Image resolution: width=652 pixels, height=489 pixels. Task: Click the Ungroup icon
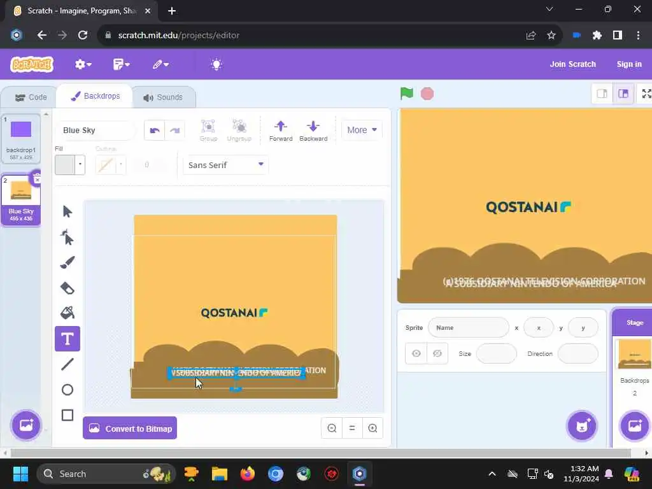click(x=239, y=130)
